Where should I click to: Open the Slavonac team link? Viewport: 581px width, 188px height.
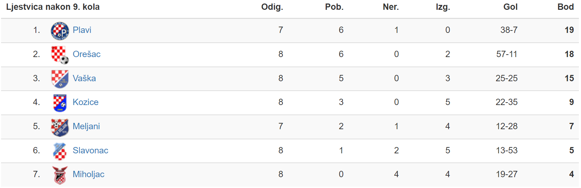(90, 151)
